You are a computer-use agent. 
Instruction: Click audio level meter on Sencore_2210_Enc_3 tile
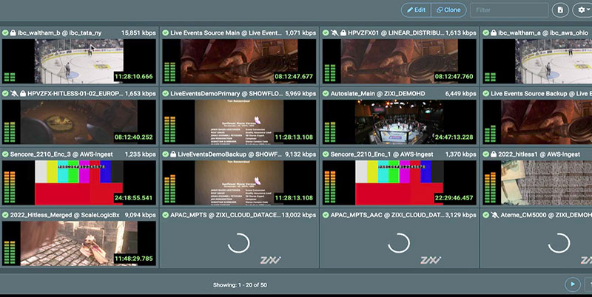[x=10, y=188]
